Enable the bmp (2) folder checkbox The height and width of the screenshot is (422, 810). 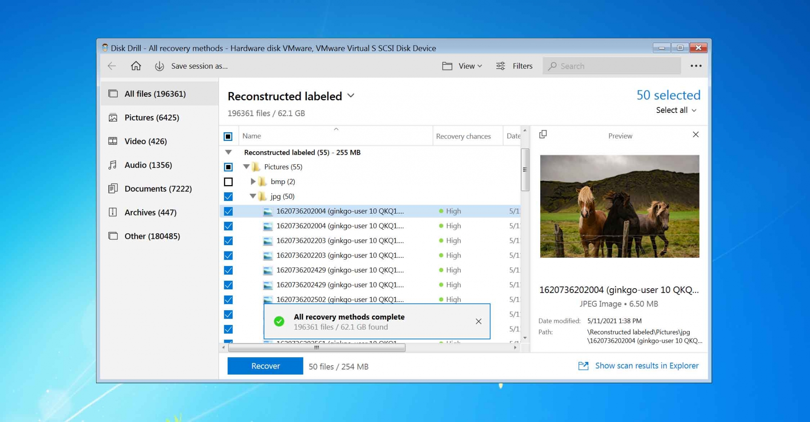(x=229, y=182)
